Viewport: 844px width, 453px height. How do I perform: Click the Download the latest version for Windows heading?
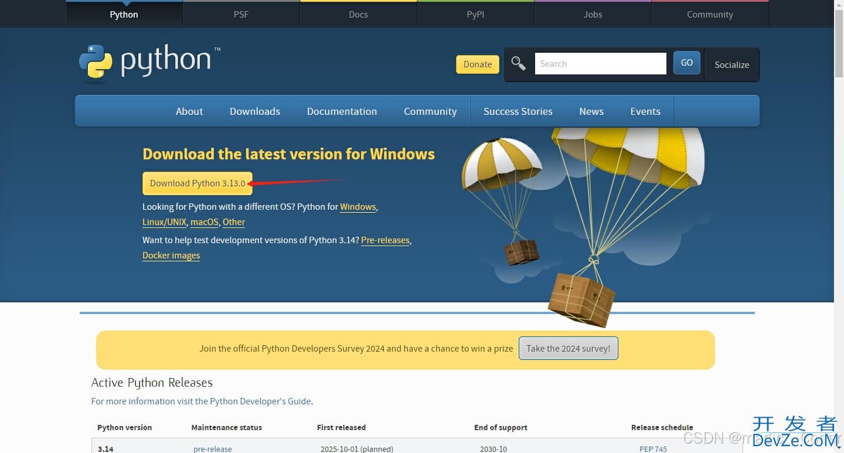click(288, 154)
